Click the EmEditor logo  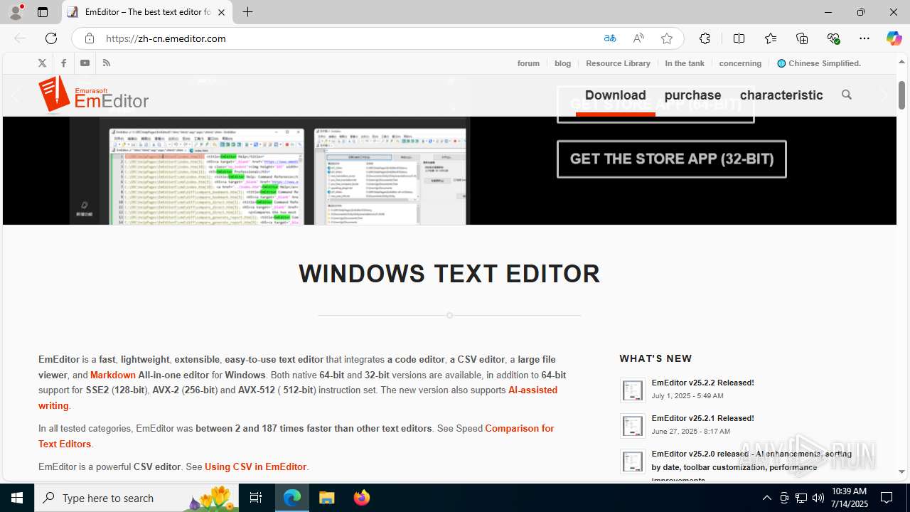click(94, 95)
